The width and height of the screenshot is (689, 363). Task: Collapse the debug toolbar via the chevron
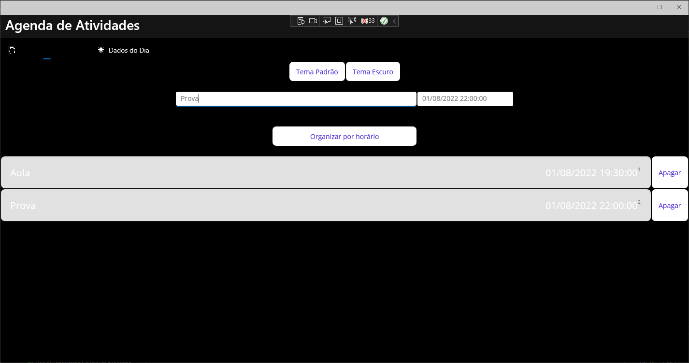[x=394, y=20]
